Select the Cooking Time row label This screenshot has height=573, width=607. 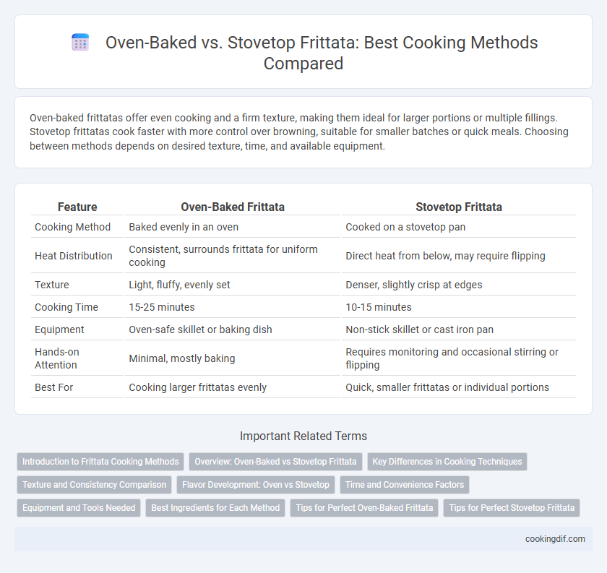click(x=66, y=307)
